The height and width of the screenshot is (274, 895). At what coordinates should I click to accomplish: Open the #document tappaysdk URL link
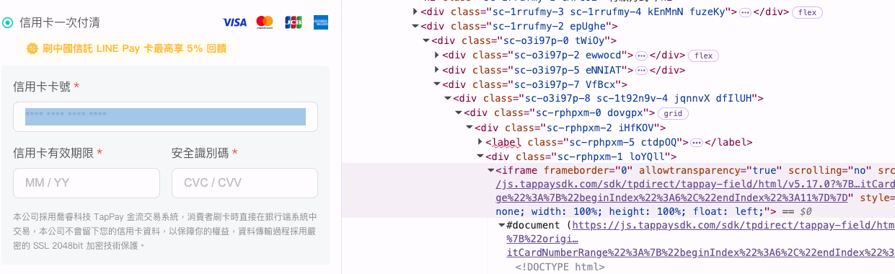click(x=733, y=226)
